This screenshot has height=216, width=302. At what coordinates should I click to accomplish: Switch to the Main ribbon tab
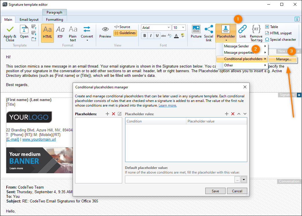(8, 20)
